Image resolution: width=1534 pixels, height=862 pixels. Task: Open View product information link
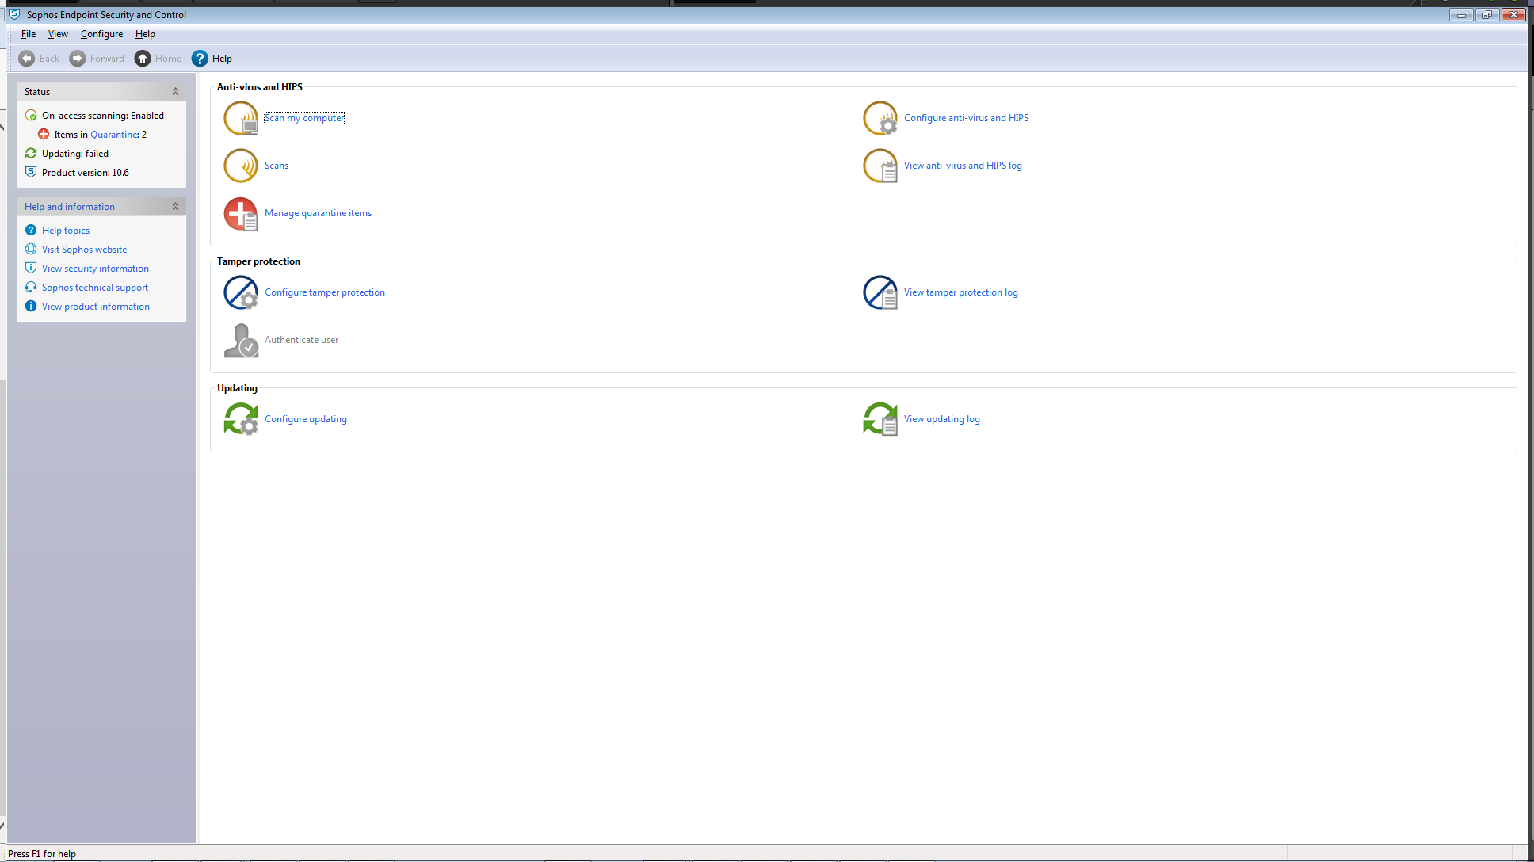click(96, 307)
